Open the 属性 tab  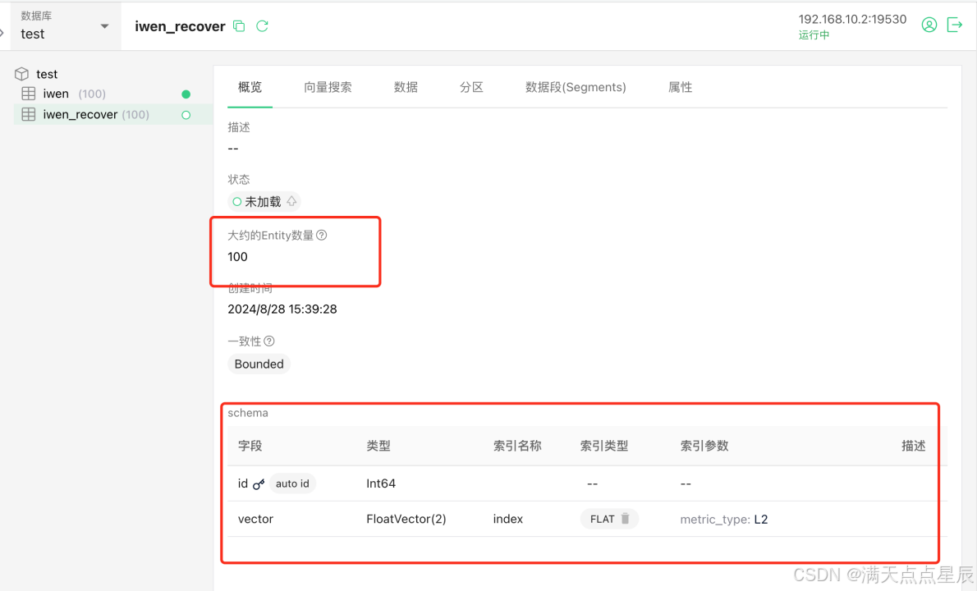(681, 87)
